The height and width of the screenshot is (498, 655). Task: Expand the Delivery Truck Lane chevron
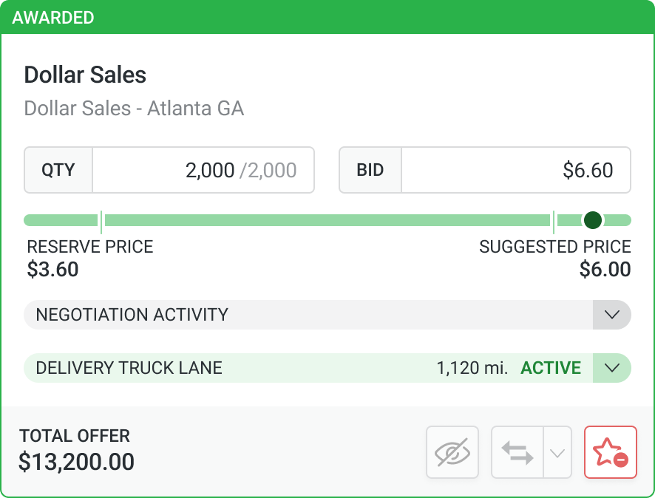coord(611,368)
